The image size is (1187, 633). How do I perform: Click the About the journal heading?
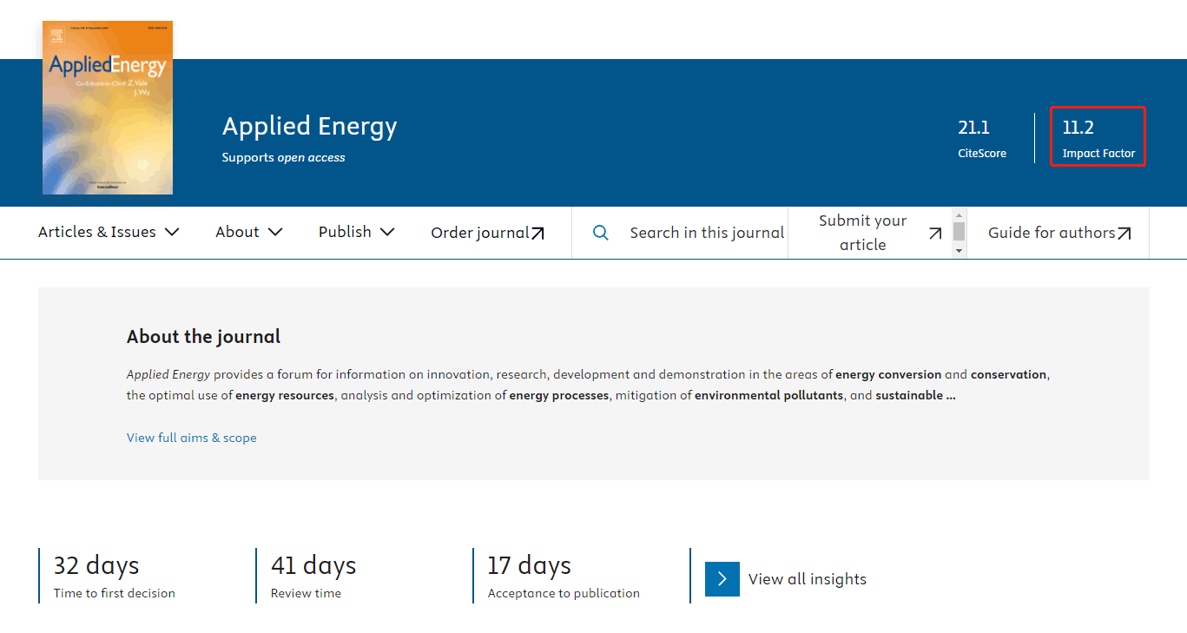(204, 337)
